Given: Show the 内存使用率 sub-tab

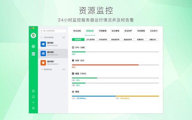Looking at the screenshot, I should (103, 40).
